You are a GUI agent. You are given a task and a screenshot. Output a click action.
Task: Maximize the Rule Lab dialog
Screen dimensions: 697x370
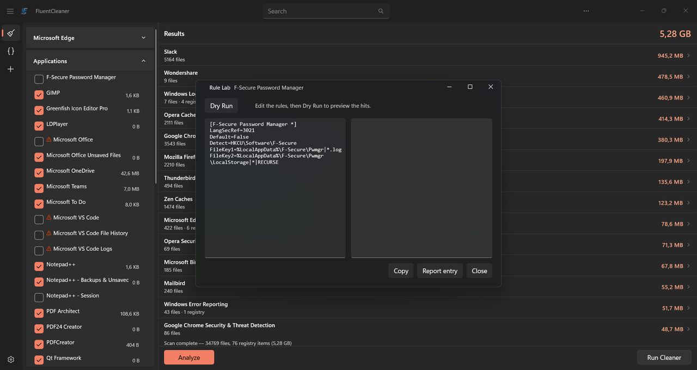[470, 87]
